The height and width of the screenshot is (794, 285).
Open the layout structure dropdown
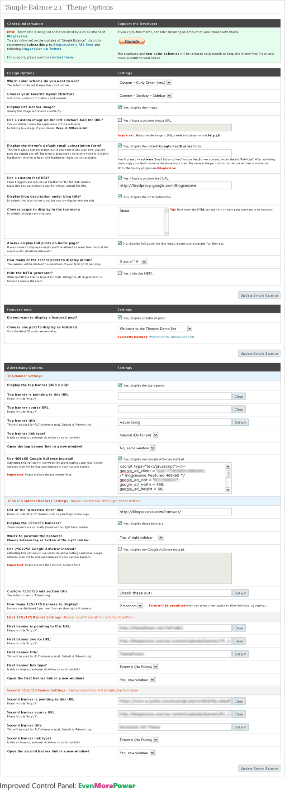145,95
